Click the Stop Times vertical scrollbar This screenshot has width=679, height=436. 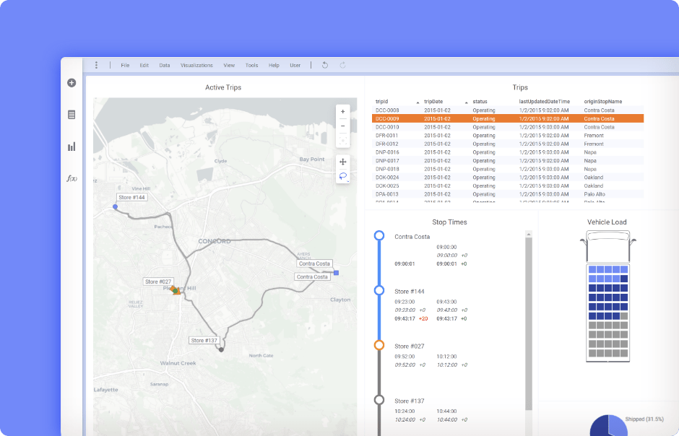(529, 324)
